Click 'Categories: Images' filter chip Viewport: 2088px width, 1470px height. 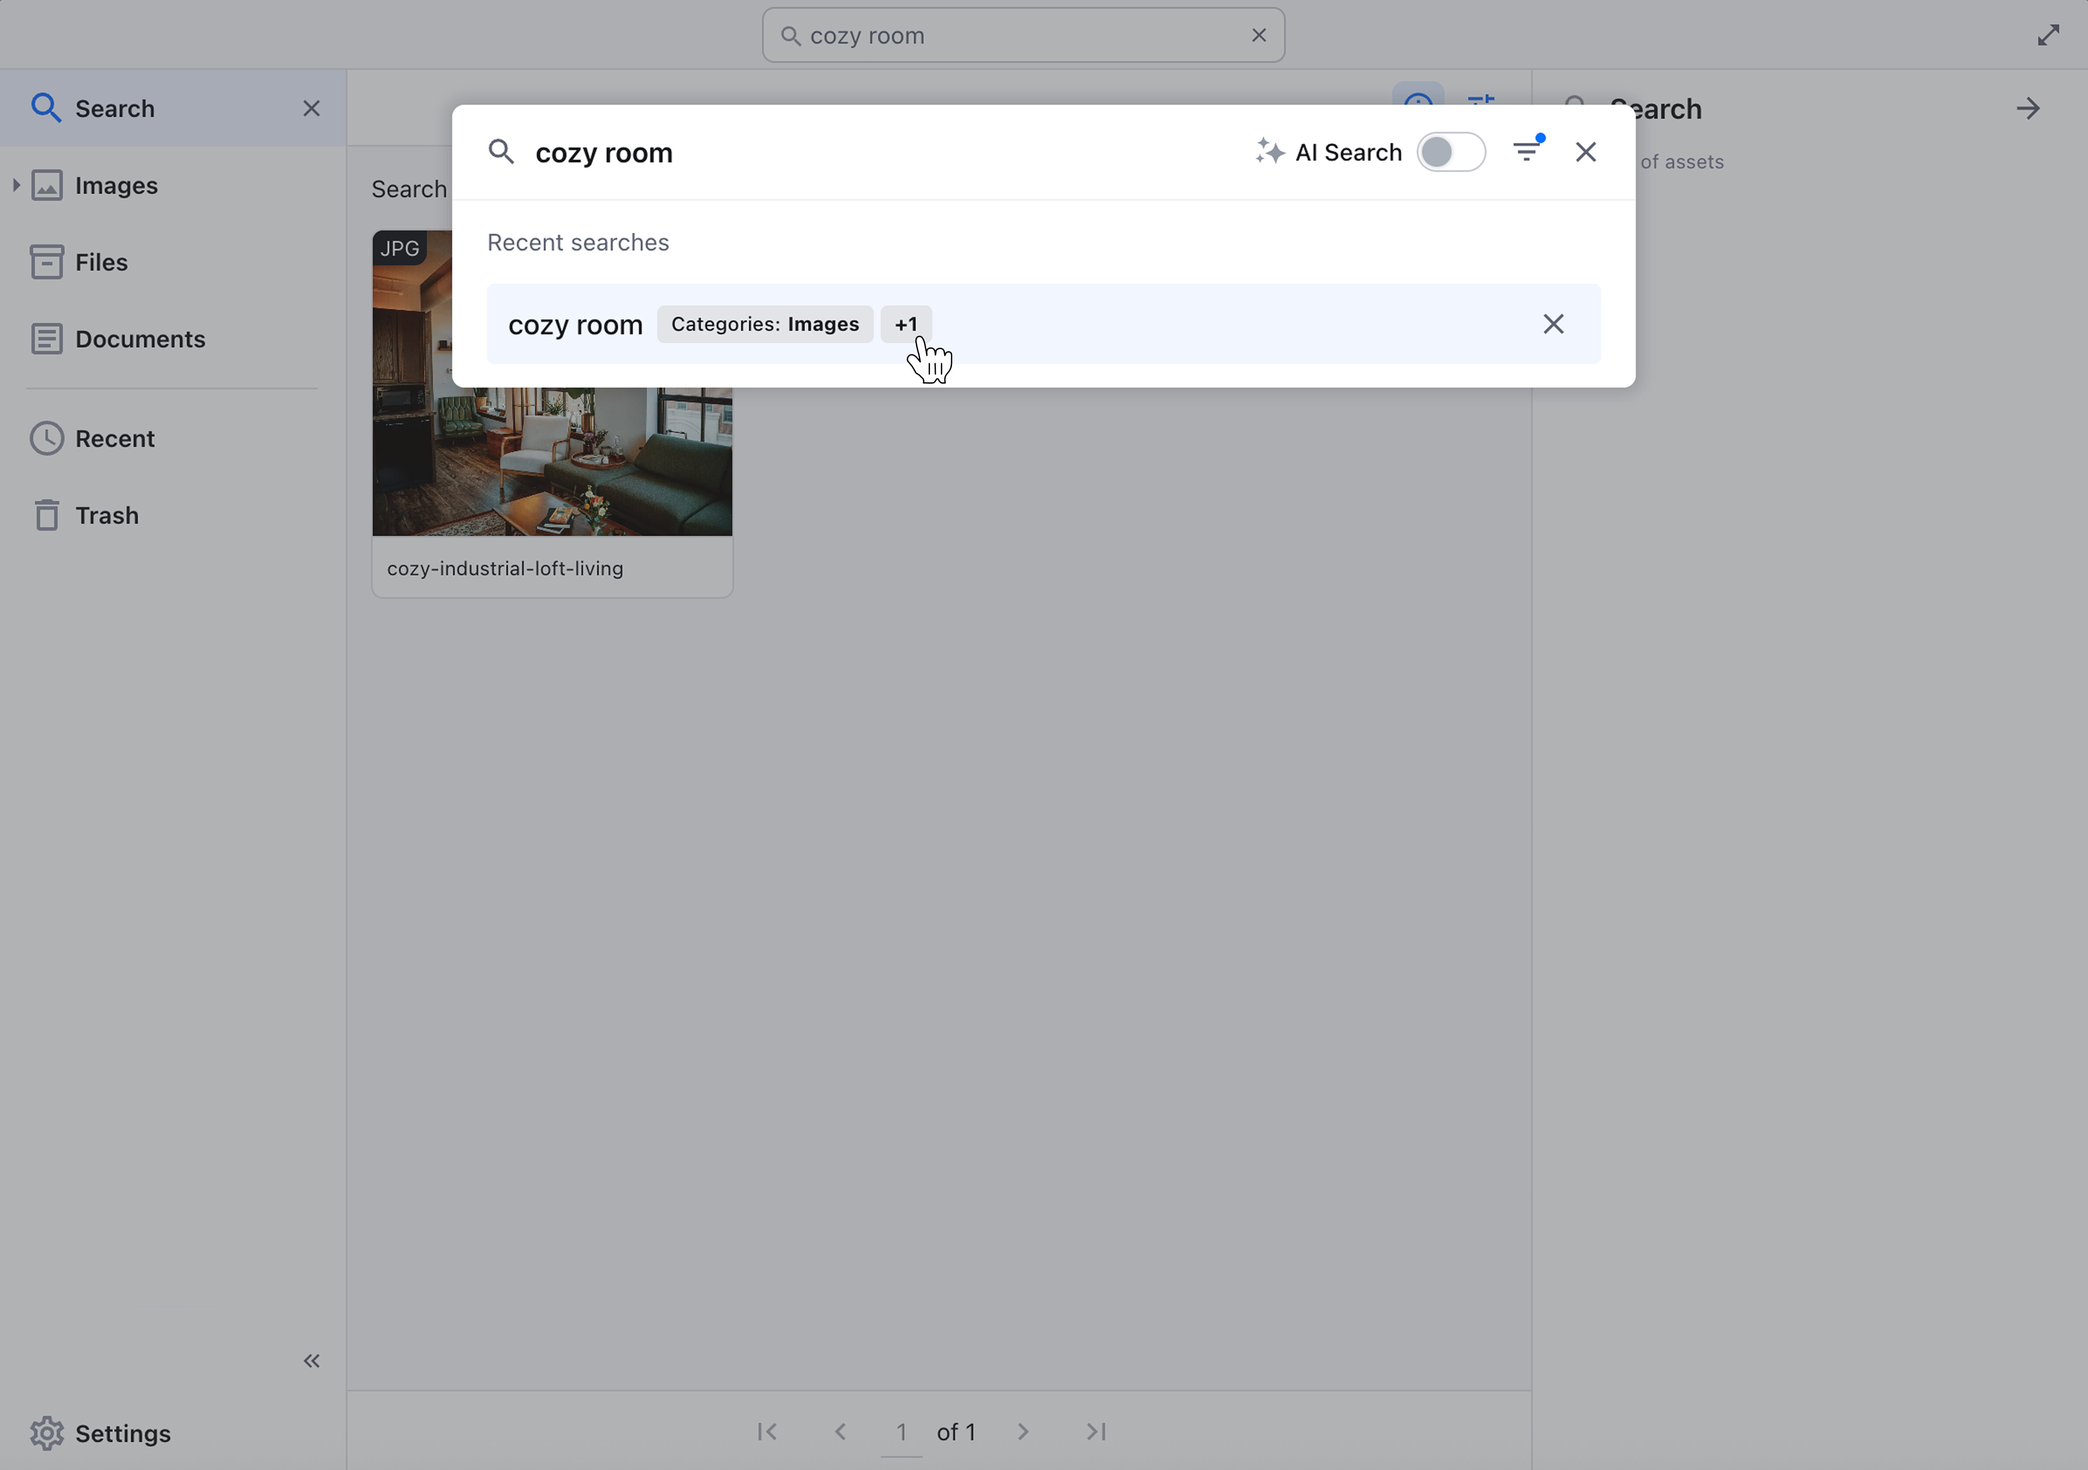pyautogui.click(x=765, y=324)
